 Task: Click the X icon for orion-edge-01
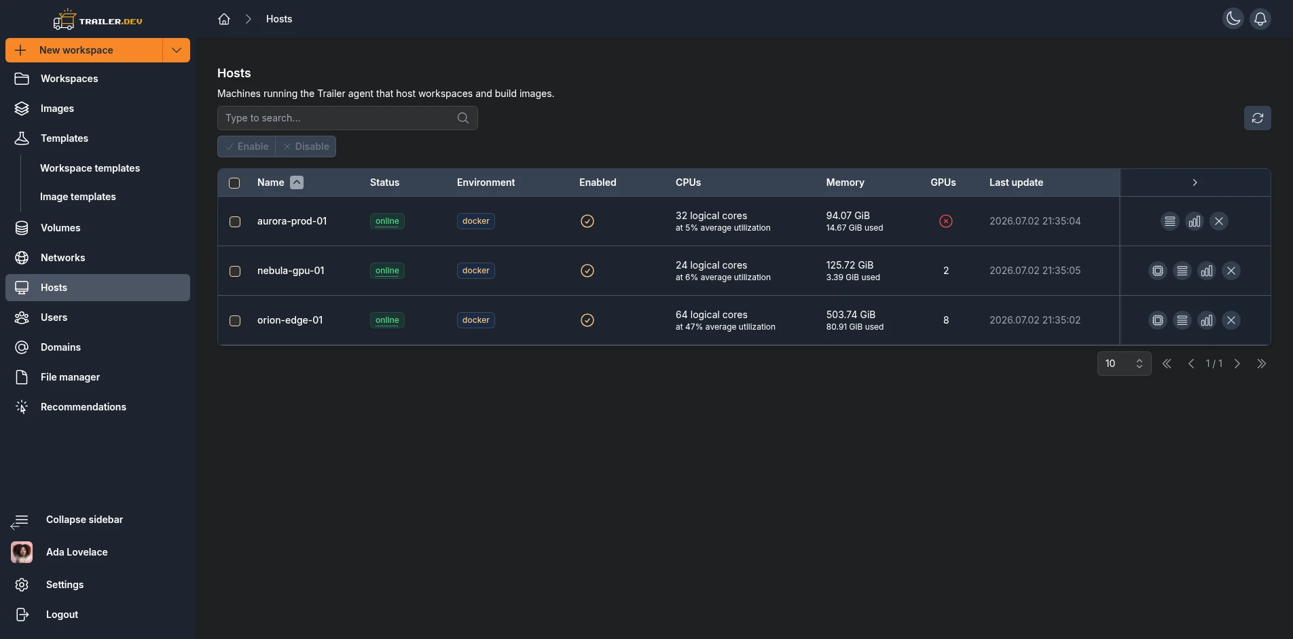coord(1231,320)
